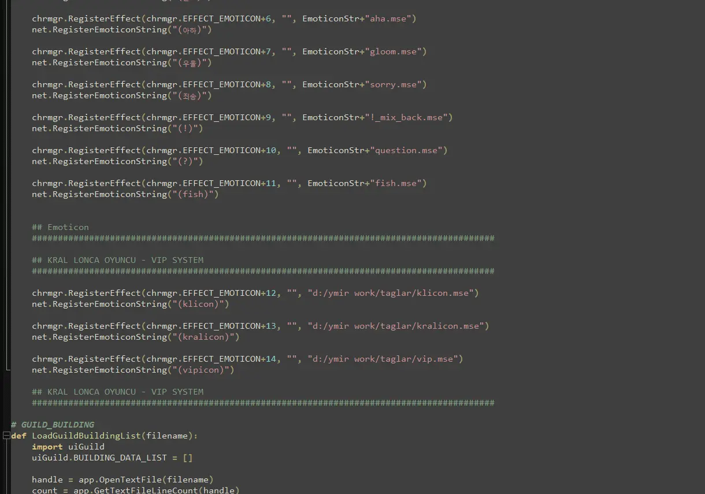Click the "!_mix_back.mse" string

coord(408,117)
